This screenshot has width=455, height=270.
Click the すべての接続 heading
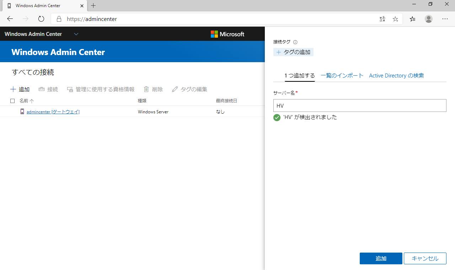(x=33, y=72)
